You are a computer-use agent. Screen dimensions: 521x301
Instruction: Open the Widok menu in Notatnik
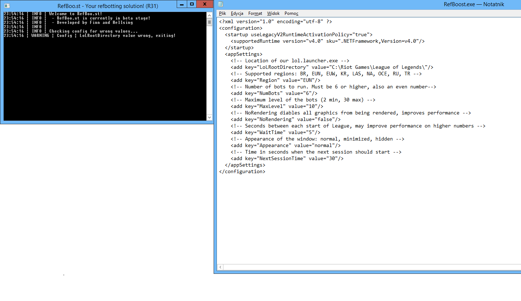pyautogui.click(x=273, y=13)
